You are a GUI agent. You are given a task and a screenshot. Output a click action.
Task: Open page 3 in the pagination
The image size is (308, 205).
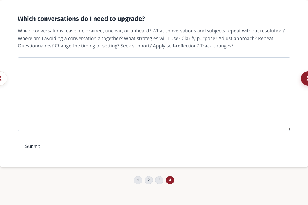[159, 180]
